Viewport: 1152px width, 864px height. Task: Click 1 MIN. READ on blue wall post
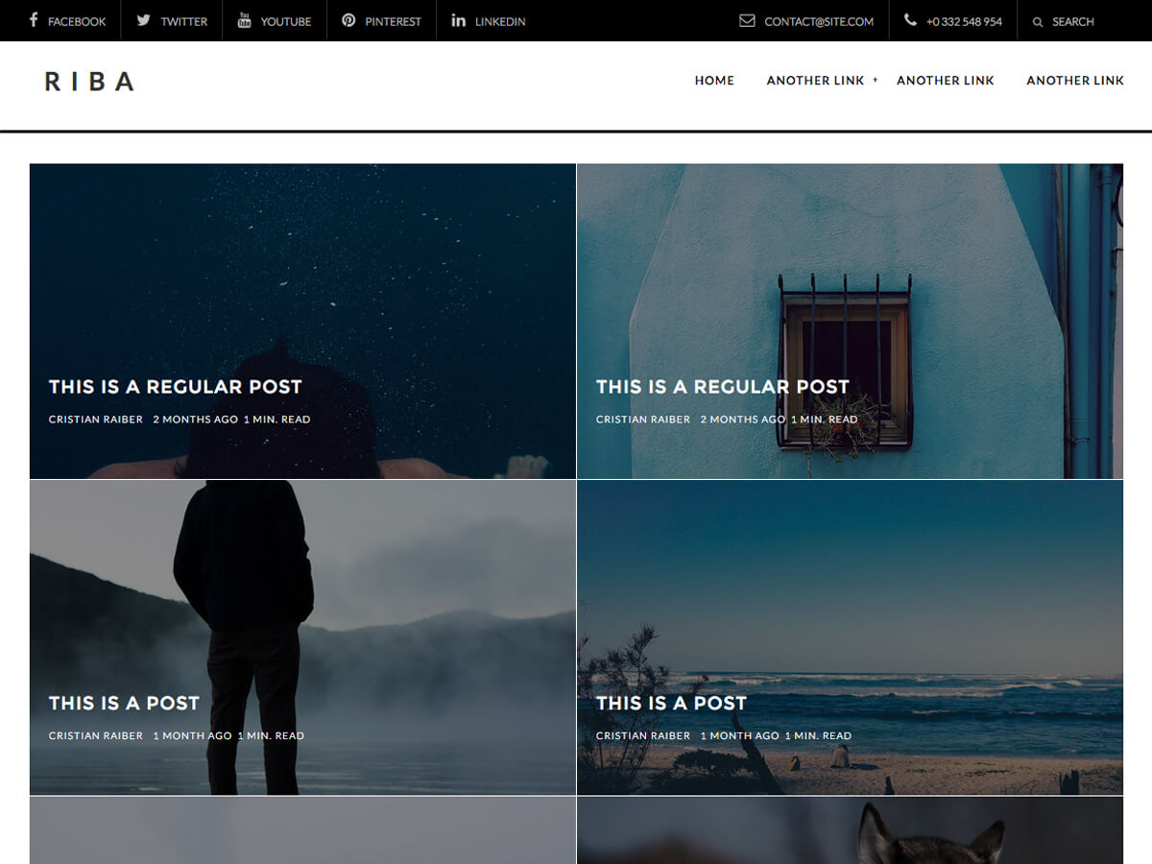pos(824,420)
